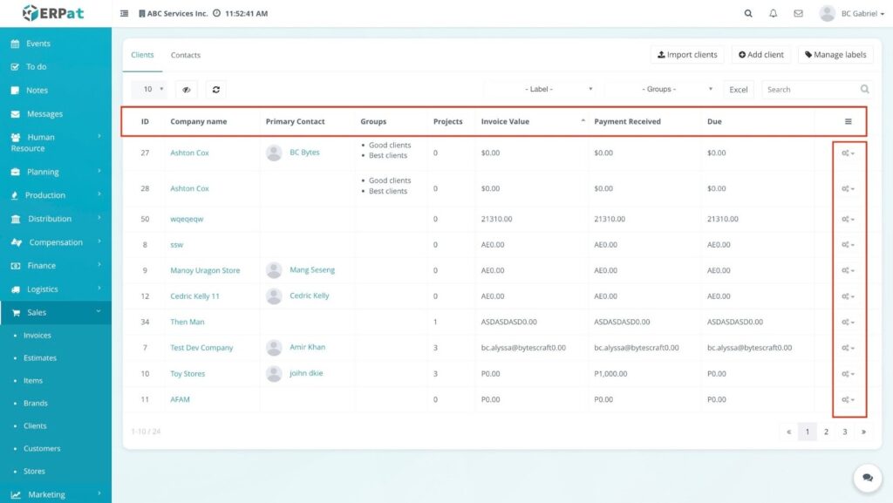Click inside the Search input field
This screenshot has width=893, height=503.
[x=811, y=89]
